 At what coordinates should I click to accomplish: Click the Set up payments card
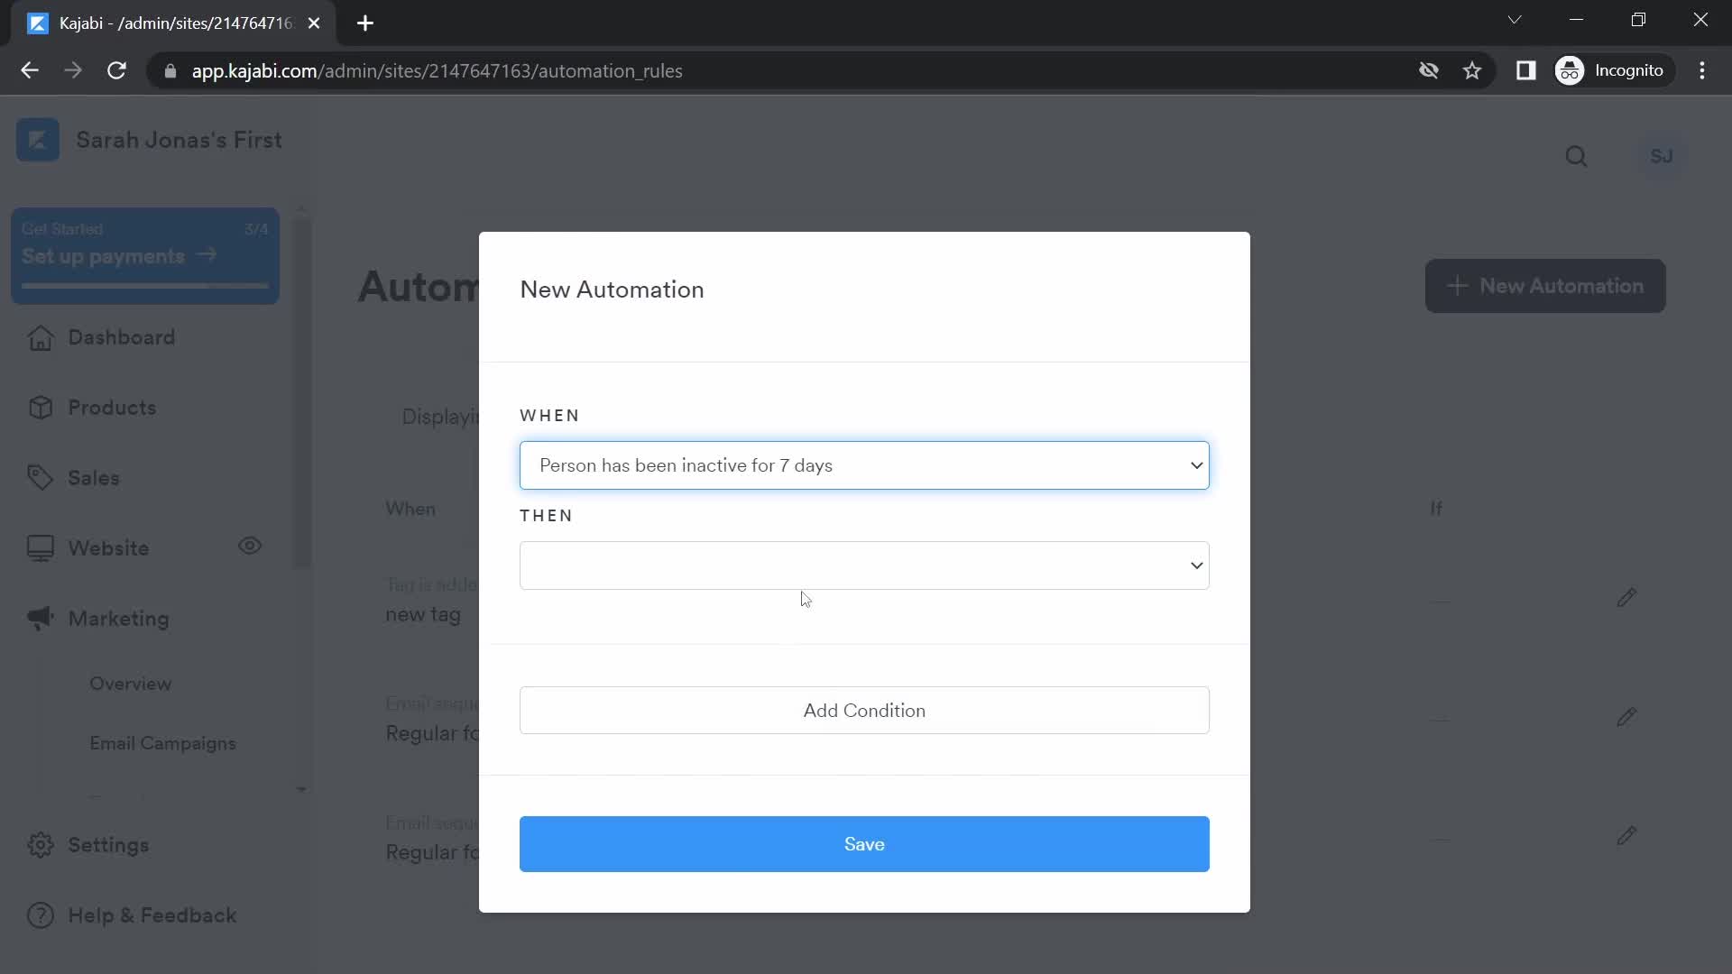tap(145, 256)
